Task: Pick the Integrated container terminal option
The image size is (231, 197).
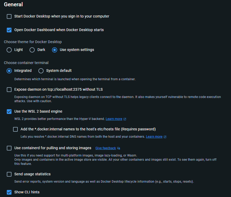Action: tap(9, 71)
